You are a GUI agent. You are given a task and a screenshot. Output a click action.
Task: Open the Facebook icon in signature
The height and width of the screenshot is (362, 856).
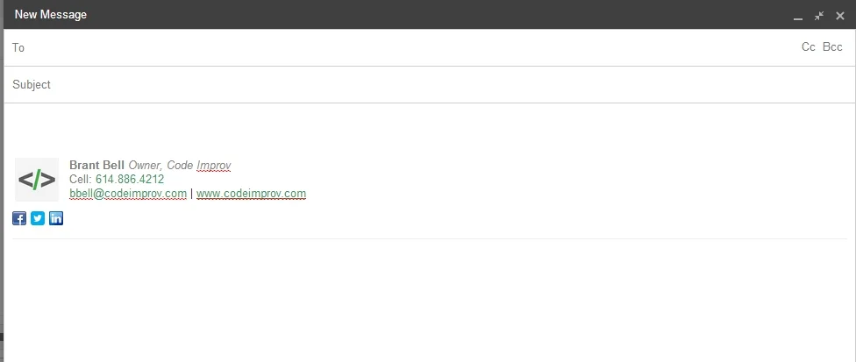pyautogui.click(x=19, y=218)
